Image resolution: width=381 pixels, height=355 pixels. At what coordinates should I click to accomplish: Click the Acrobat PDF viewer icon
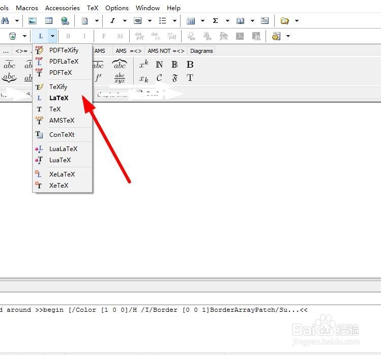pyautogui.click(x=240, y=36)
